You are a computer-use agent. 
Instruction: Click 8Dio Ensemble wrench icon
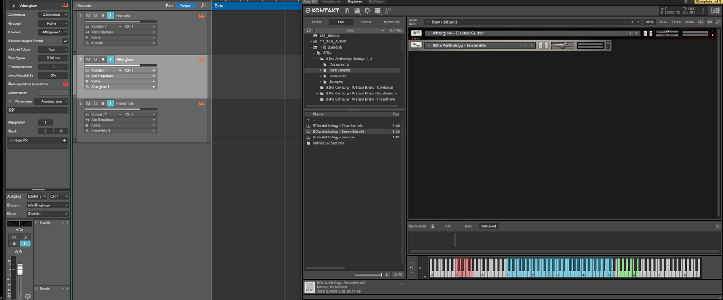(x=416, y=45)
